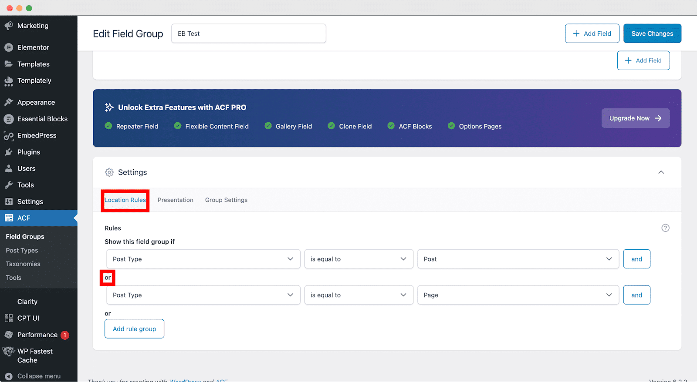
Task: Open Taxonomies submenu item
Action: (23, 264)
